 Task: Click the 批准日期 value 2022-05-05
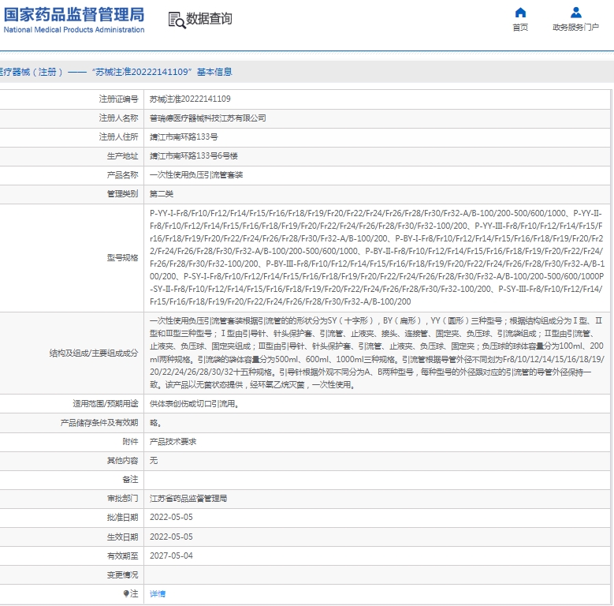click(x=171, y=518)
